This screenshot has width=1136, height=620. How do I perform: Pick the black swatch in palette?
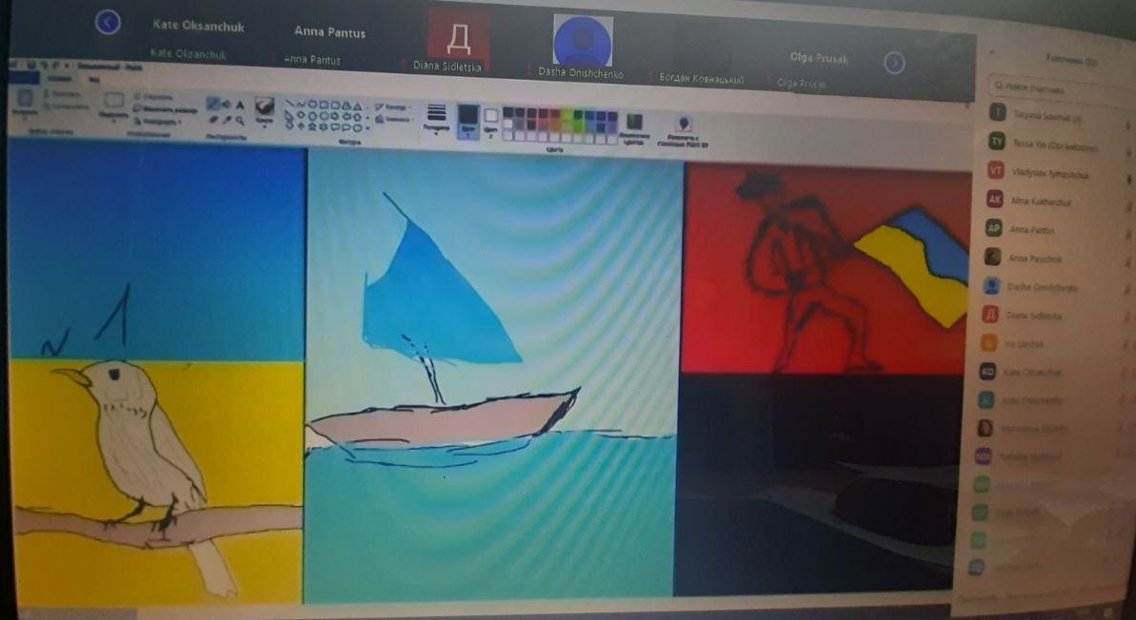pos(508,112)
